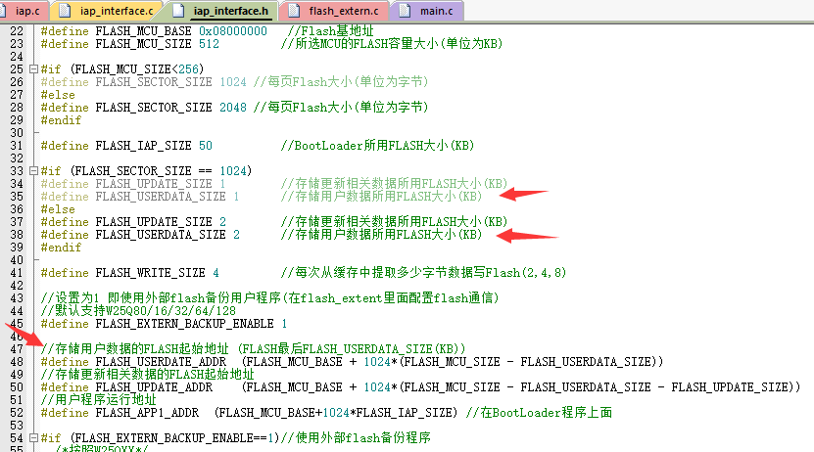Viewport: 814px width, 452px height.
Task: Click the FLASH_IAP_SIZE value 50
Action: pos(206,146)
